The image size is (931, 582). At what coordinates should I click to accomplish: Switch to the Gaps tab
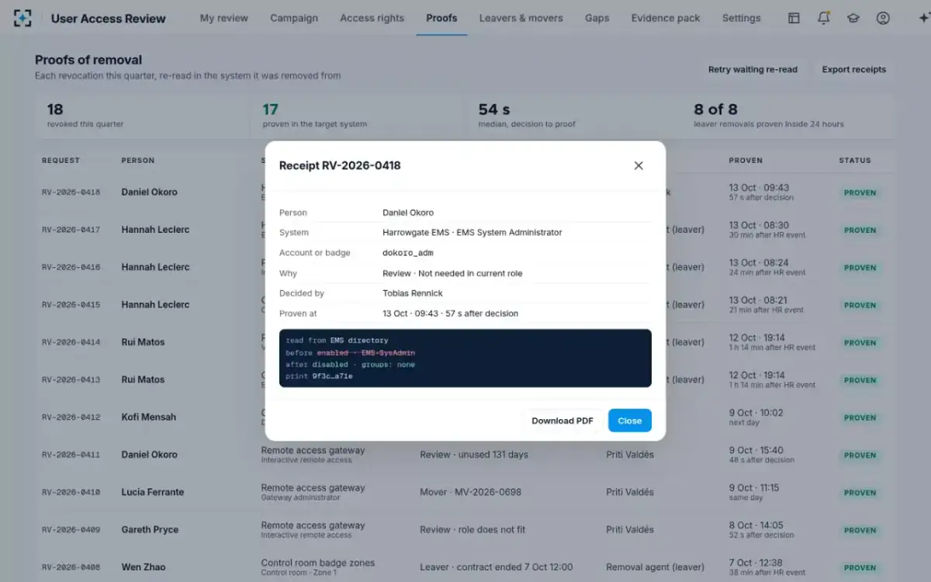click(x=597, y=18)
